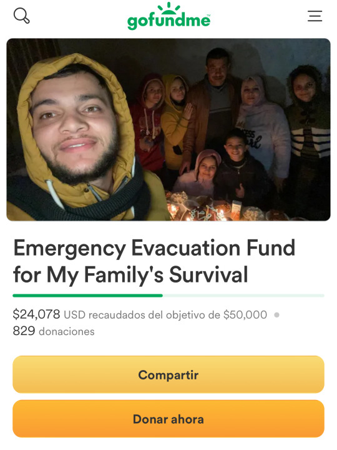This screenshot has width=337, height=450.
Task: Open the campaign cover photo
Action: 168,129
